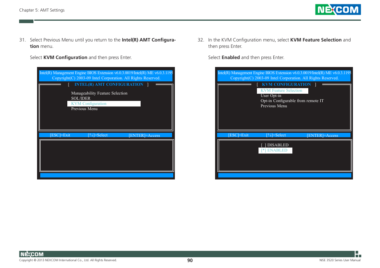The image size is (380, 268).
Task: Click the Management Engine BIOS Extension line in the right BIOS screen
Action: point(284,73)
